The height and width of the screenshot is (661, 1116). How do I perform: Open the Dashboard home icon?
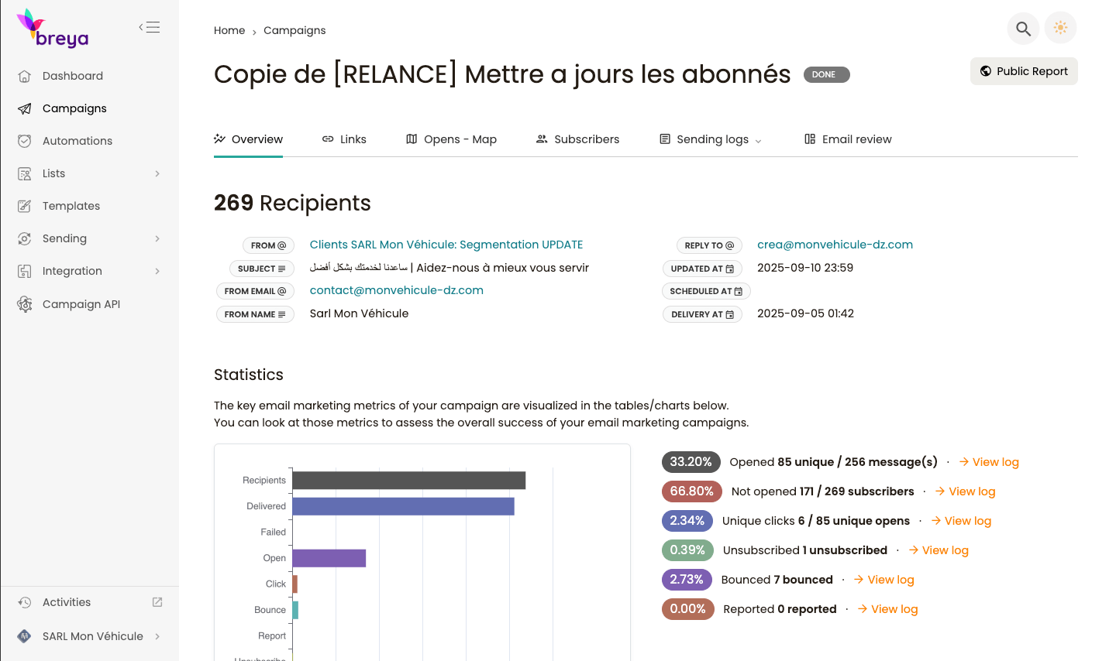point(25,76)
